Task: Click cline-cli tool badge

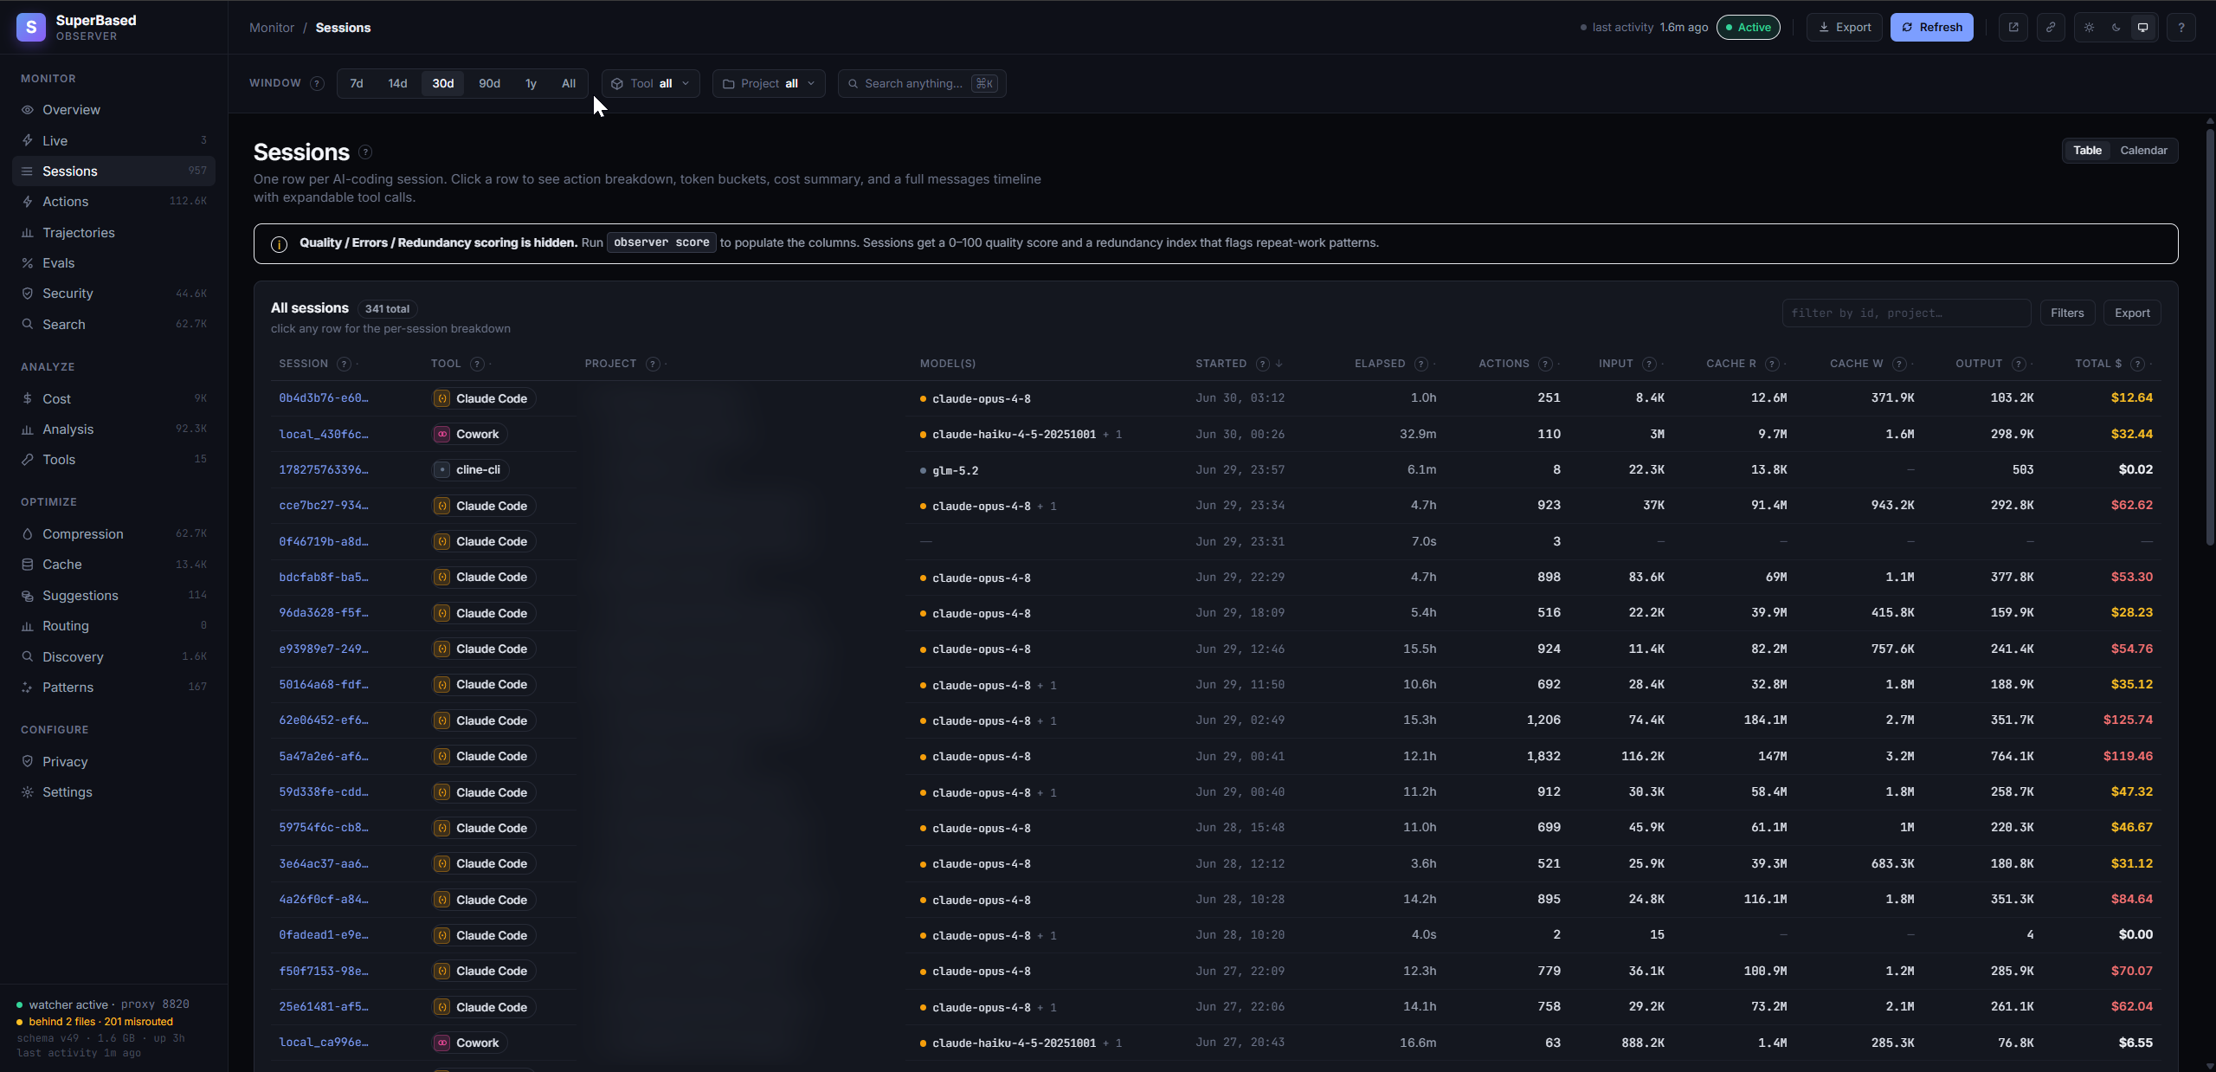Action: 470,470
